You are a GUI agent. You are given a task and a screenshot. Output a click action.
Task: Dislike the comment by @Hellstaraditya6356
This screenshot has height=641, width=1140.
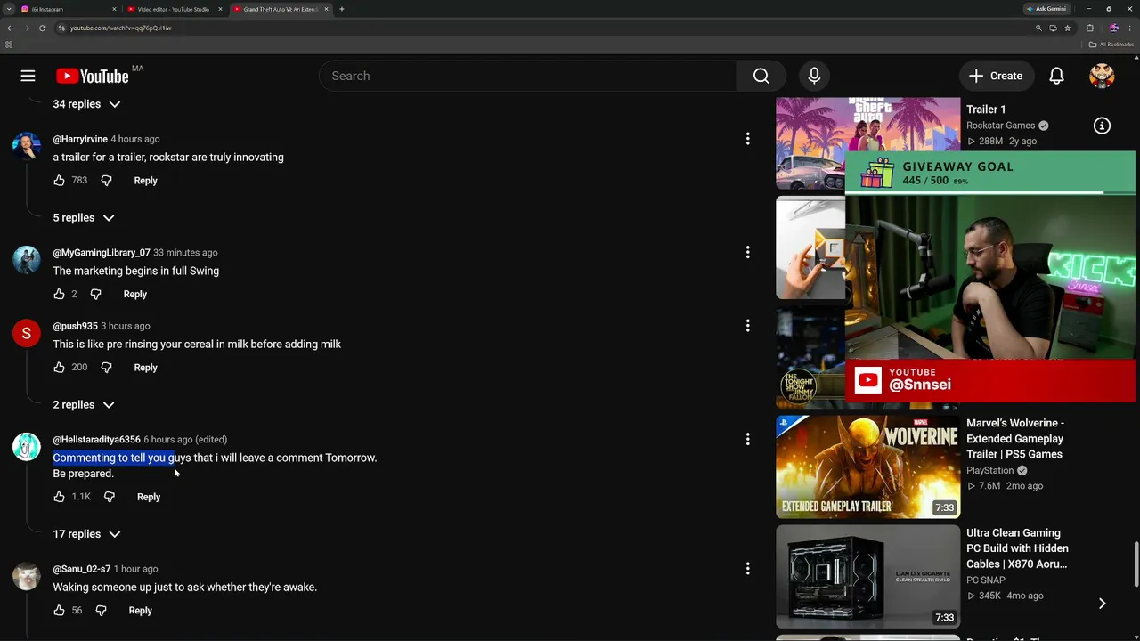coord(109,497)
